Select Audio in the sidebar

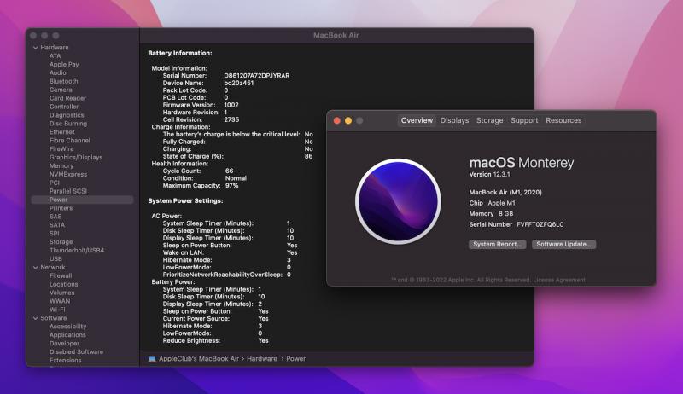pos(58,72)
